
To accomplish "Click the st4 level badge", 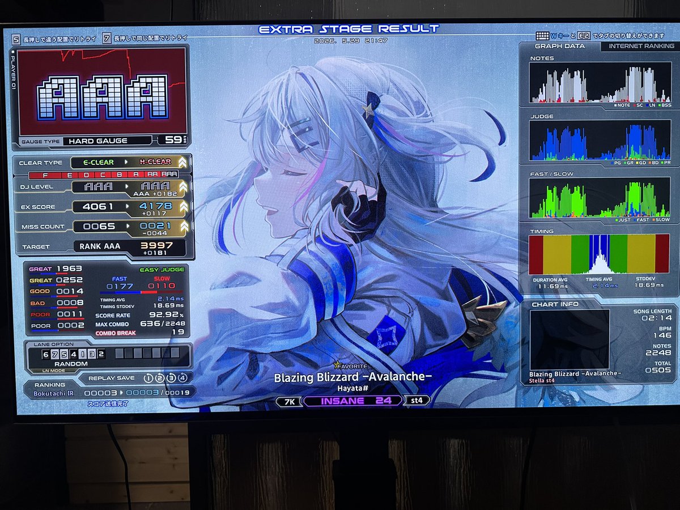I will click(417, 401).
